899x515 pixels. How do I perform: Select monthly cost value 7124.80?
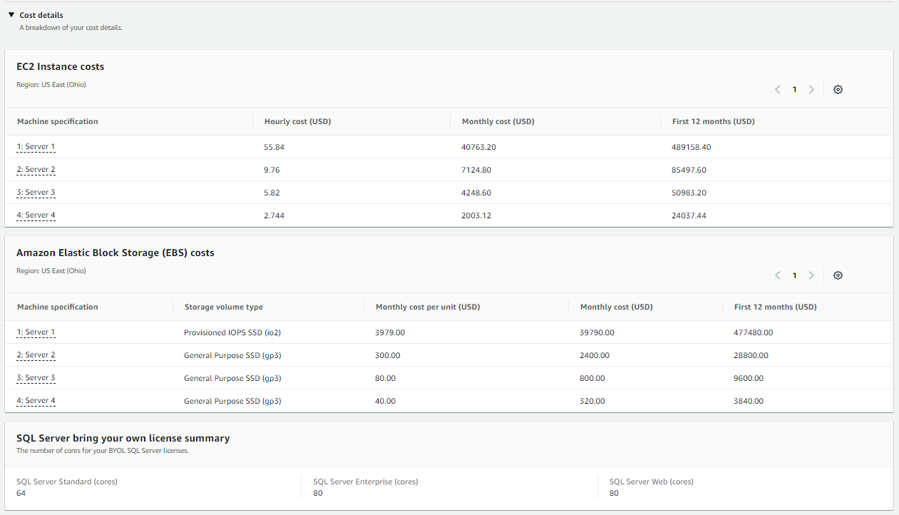tap(476, 170)
